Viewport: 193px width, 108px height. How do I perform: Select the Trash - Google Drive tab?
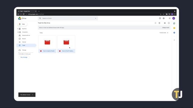[27, 11]
